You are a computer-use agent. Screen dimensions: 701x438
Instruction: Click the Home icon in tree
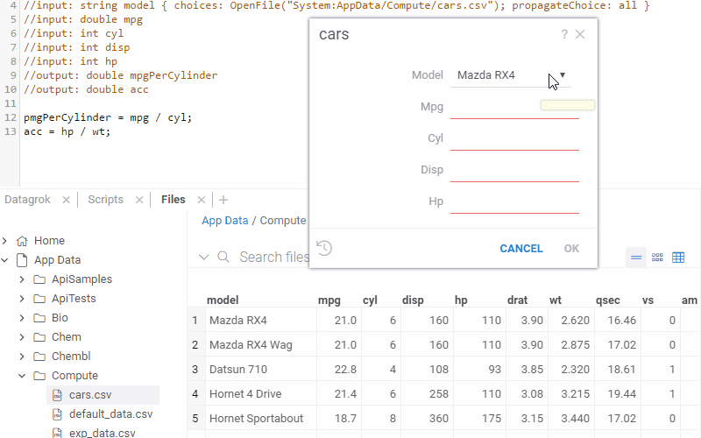23,241
